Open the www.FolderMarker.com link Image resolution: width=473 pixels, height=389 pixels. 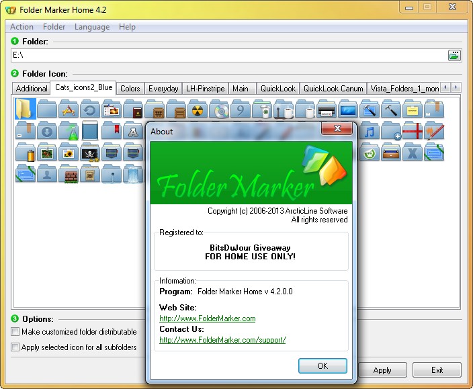pos(207,318)
